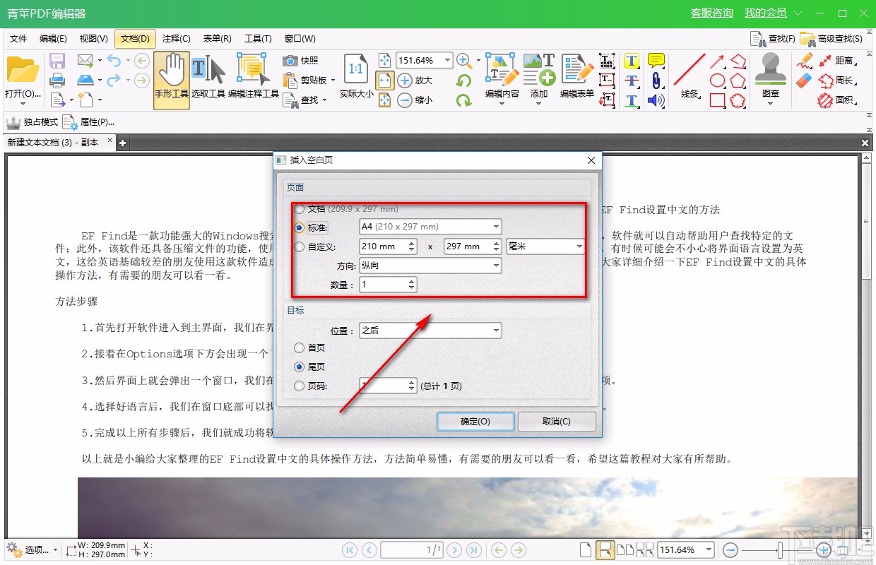Open the 快照 snapshot tool
The image size is (876, 565).
(300, 61)
